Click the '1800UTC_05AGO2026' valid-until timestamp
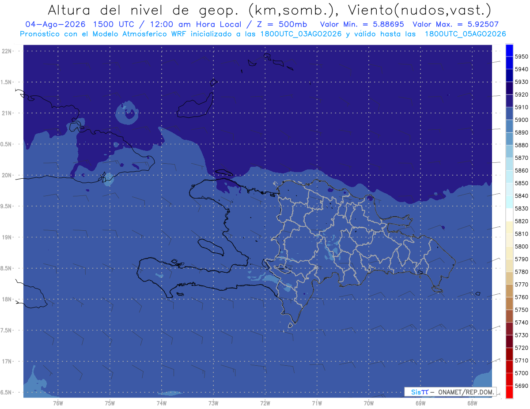This screenshot has height=409, width=530. [x=465, y=34]
